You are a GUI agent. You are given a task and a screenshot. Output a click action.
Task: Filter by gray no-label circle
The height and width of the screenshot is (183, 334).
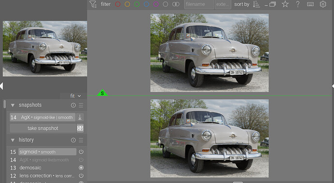point(166,4)
